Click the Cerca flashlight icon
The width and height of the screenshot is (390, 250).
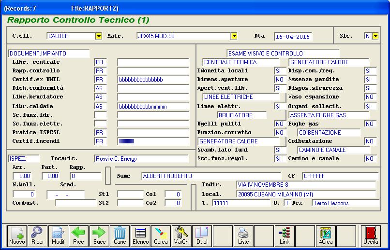[161, 236]
